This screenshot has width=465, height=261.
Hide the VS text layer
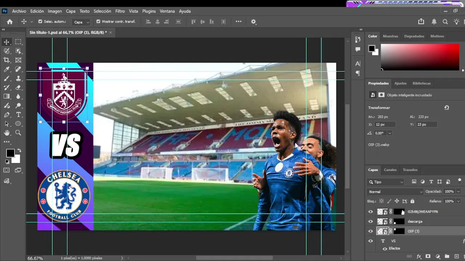(371, 241)
